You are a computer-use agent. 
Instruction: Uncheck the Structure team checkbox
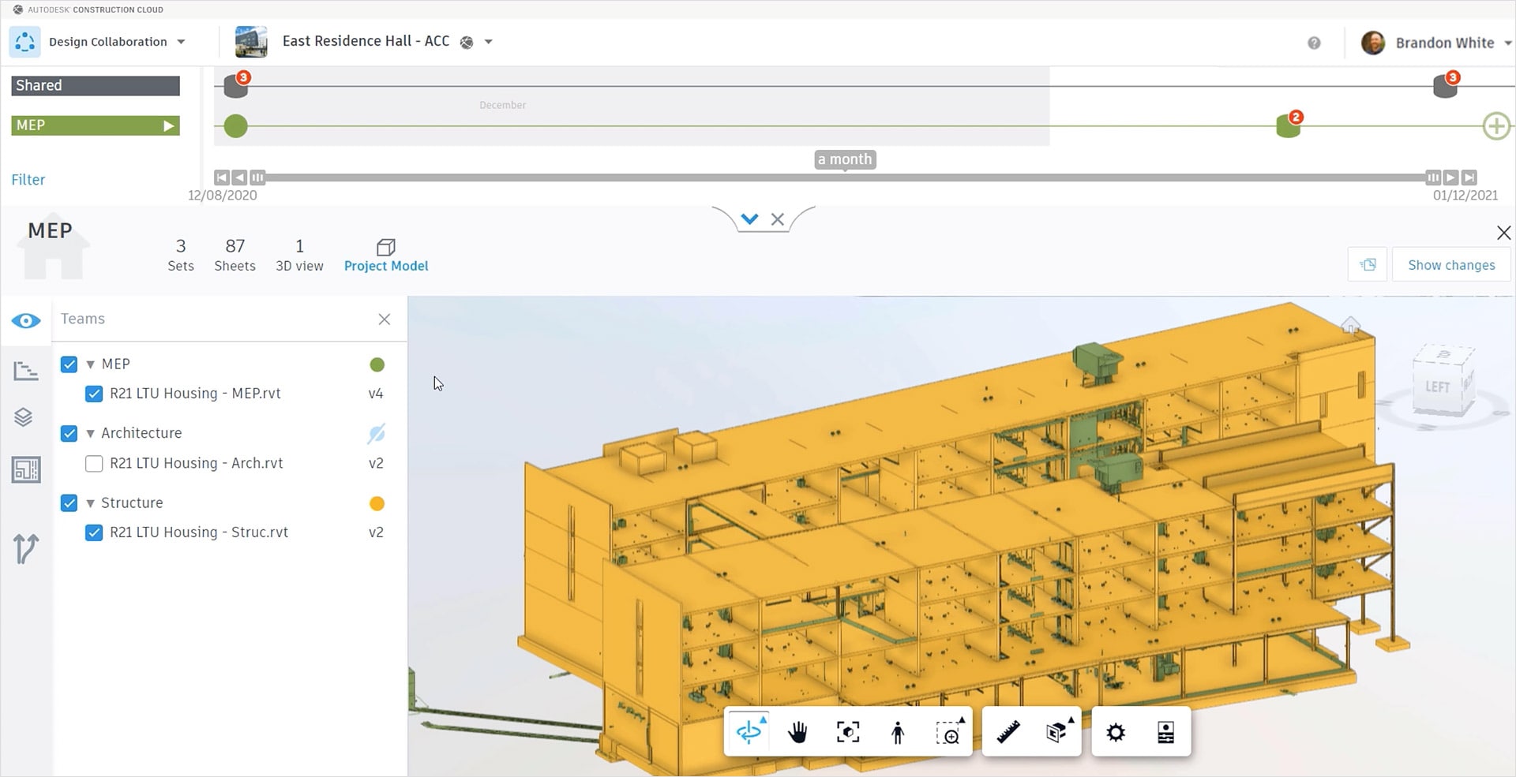(x=69, y=503)
